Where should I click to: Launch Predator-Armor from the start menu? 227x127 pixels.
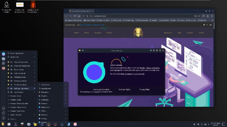point(22,96)
